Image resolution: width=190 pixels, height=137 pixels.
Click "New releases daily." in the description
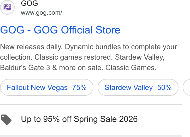coord(31,47)
